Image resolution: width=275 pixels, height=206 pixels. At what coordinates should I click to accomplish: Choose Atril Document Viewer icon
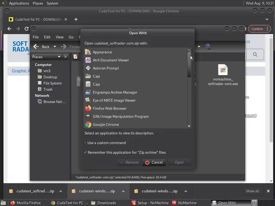point(88,60)
